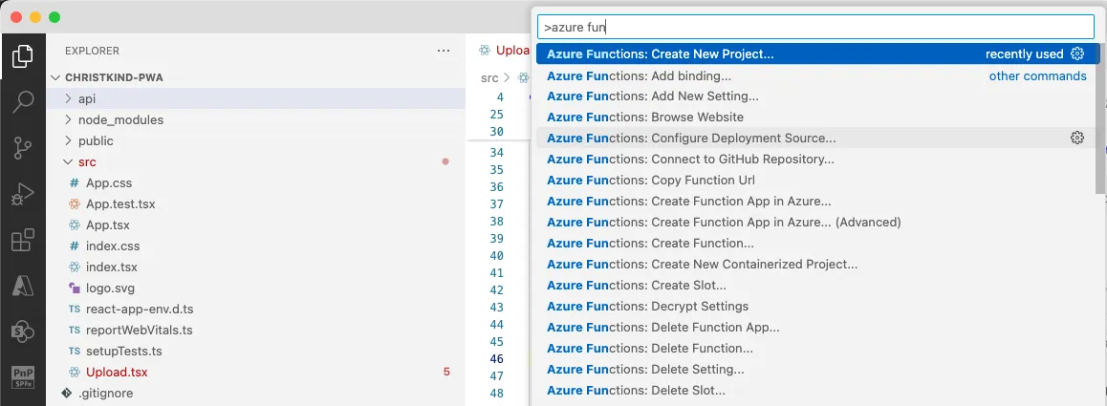Choose Azure Functions: Delete Function... command
Screen dimensions: 1107x406
(x=817, y=348)
